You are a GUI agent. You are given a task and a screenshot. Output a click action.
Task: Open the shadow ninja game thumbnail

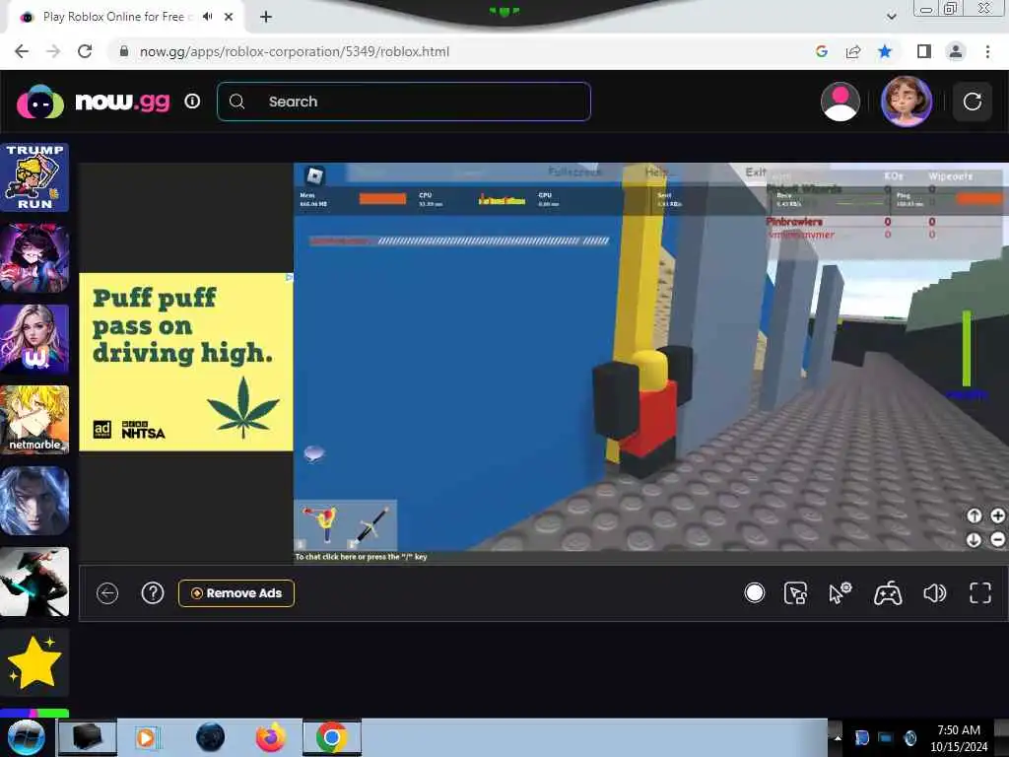click(34, 582)
